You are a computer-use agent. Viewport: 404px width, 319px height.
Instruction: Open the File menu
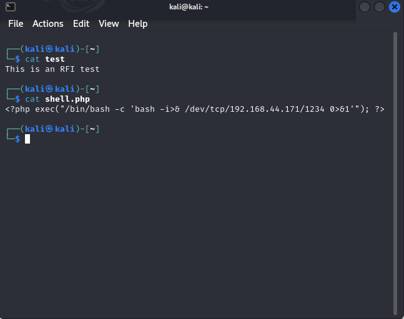tap(16, 24)
